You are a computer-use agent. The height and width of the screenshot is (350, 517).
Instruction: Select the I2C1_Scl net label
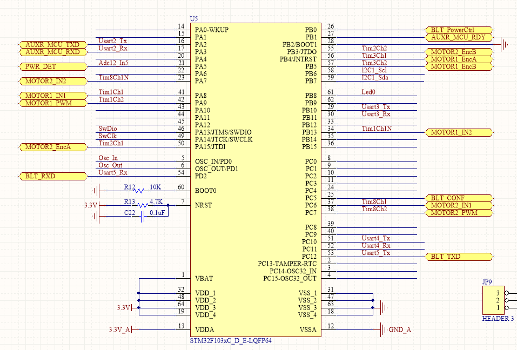tap(374, 70)
